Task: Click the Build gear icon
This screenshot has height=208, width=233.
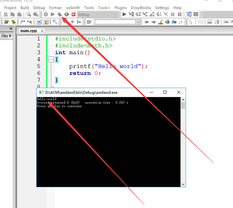Action: click(x=46, y=15)
